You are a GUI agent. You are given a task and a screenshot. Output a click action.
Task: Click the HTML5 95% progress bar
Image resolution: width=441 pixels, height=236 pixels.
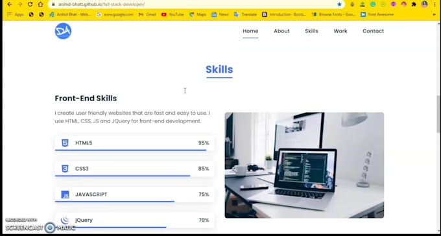pyautogui.click(x=130, y=150)
